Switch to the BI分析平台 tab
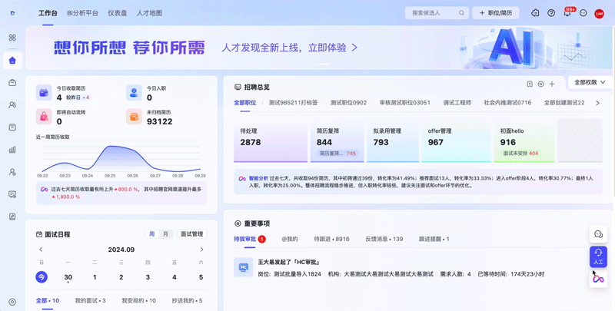Screen dimensions: 615x311 point(82,13)
